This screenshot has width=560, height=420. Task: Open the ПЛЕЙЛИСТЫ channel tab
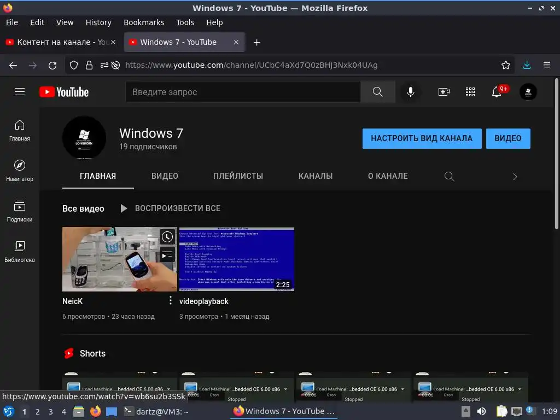click(238, 176)
